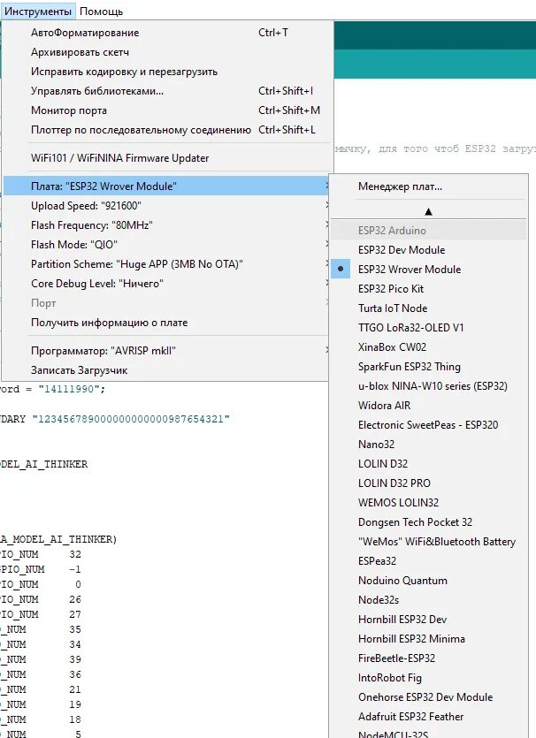The height and width of the screenshot is (738, 536).
Task: Click the pin value 26 in code
Action: pyautogui.click(x=75, y=599)
